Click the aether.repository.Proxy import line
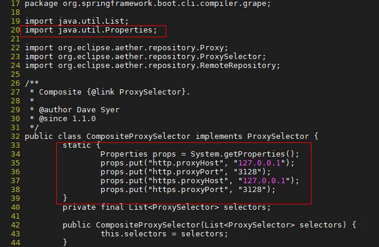The width and height of the screenshot is (379, 247). point(126,48)
